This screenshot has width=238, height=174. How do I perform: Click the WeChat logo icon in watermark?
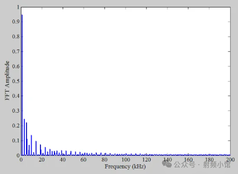point(167,164)
